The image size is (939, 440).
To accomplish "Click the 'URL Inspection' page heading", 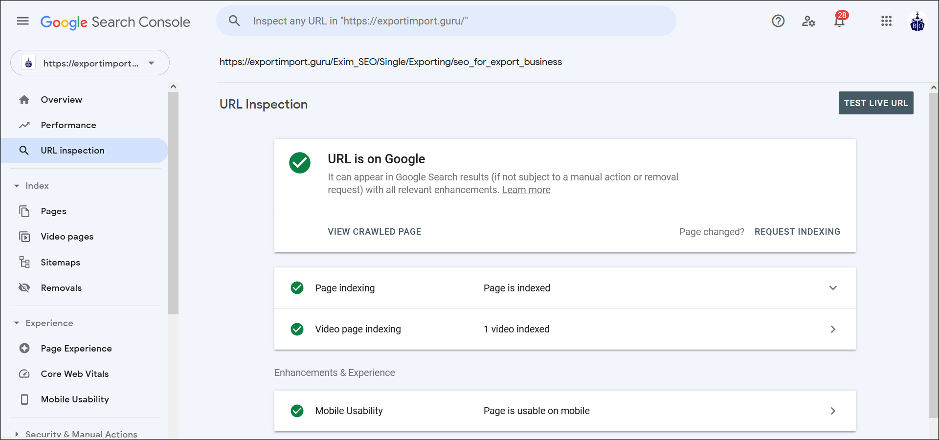I will pyautogui.click(x=264, y=104).
